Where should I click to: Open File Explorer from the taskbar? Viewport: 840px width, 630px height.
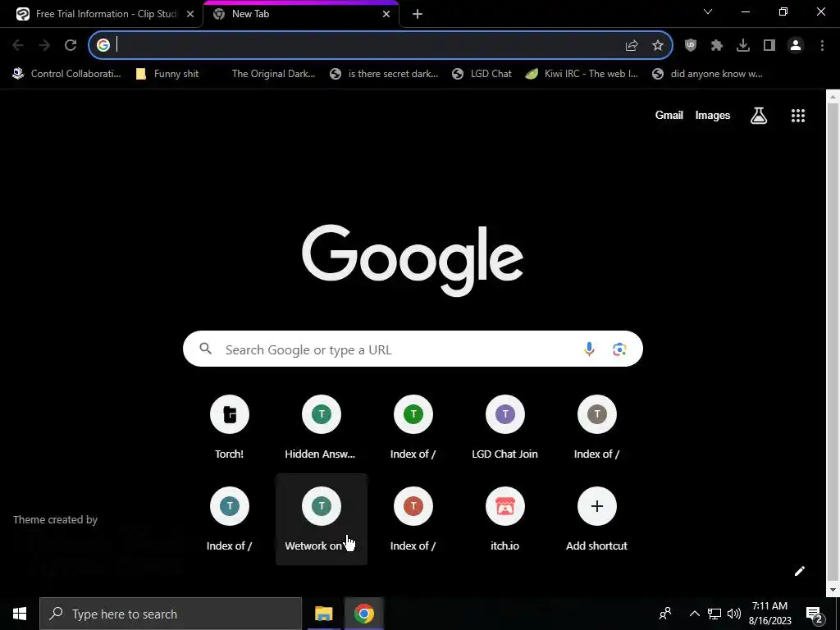click(x=323, y=614)
